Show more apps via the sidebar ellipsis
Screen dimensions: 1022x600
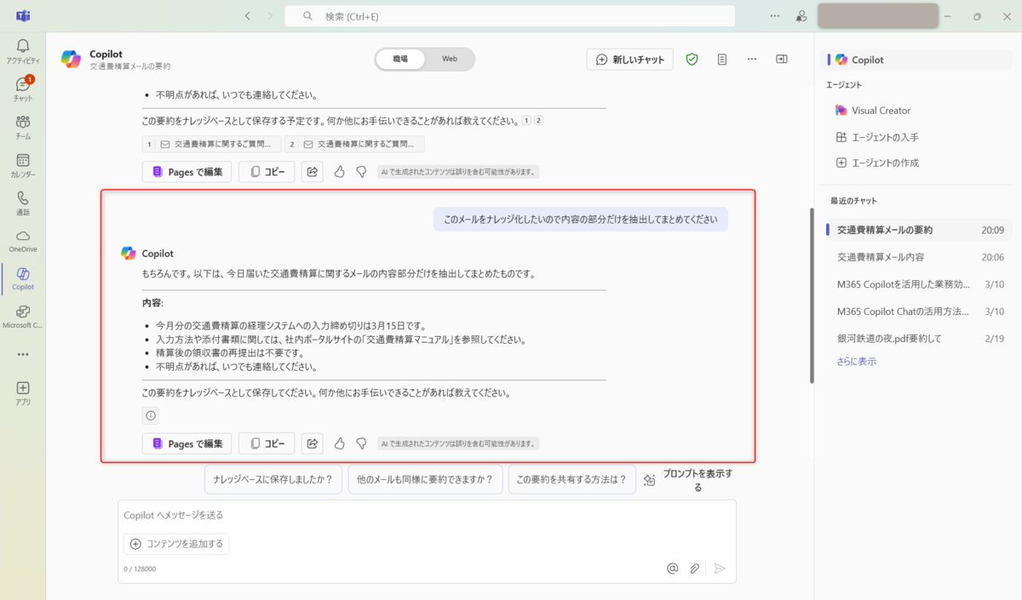click(x=23, y=354)
